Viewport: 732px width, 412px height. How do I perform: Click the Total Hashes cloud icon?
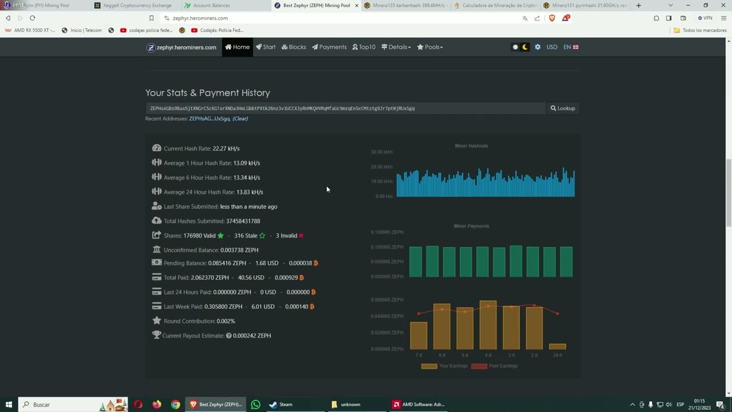click(157, 220)
